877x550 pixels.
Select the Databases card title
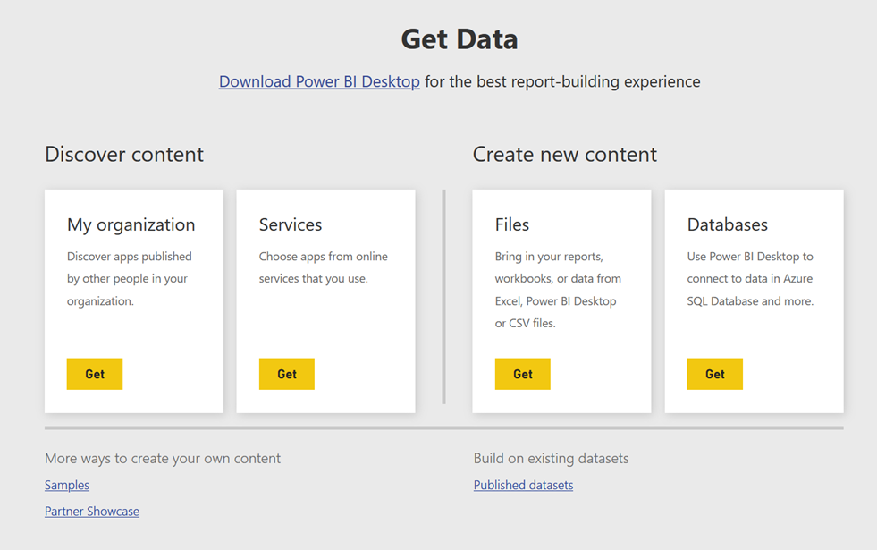click(x=727, y=225)
